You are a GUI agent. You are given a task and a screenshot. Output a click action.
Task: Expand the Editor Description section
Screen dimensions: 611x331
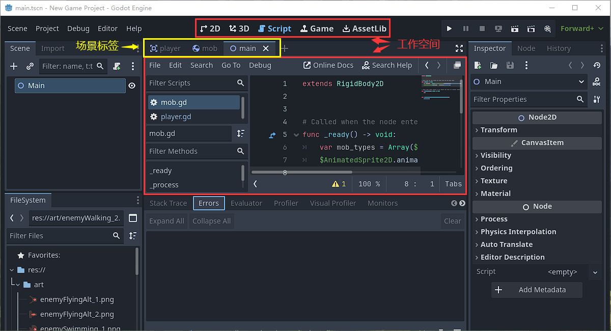click(537, 257)
